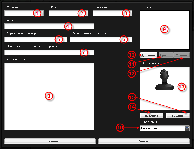Focus the Имя text field

(63, 13)
